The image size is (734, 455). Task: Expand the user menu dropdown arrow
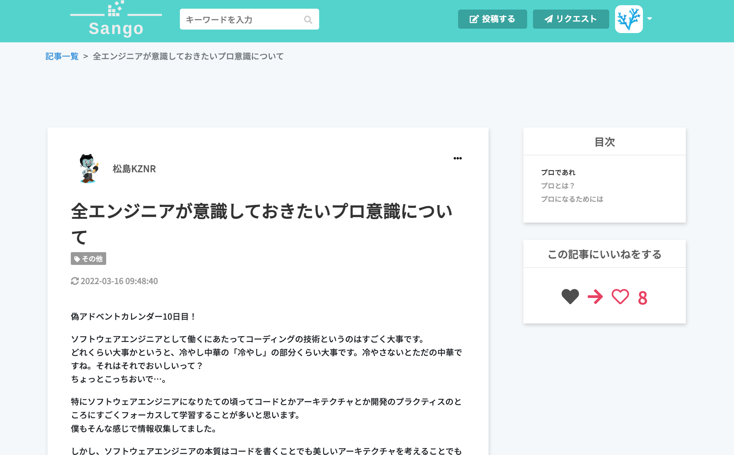650,19
